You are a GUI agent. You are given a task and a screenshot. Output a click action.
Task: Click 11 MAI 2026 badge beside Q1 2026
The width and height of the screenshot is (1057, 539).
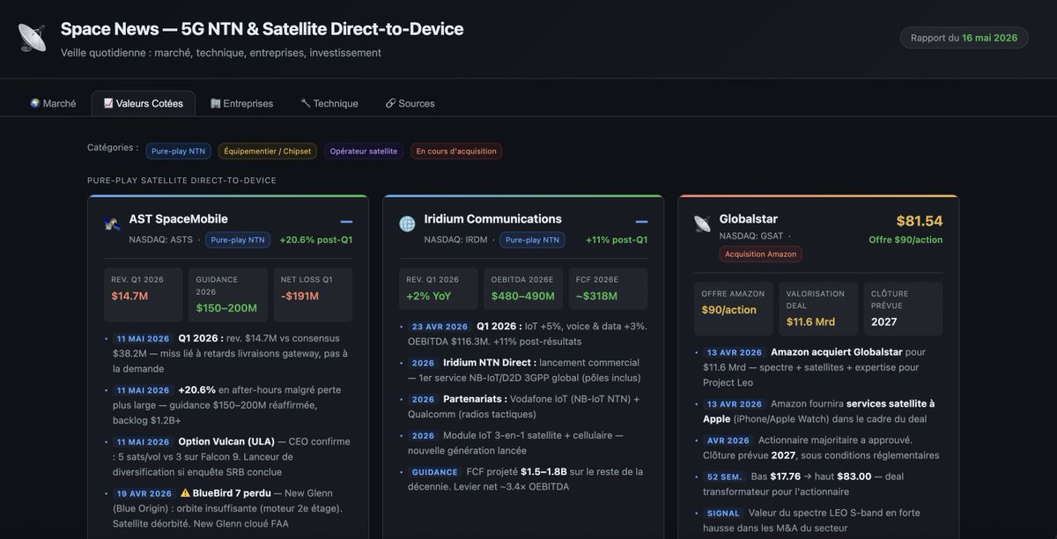pos(143,338)
